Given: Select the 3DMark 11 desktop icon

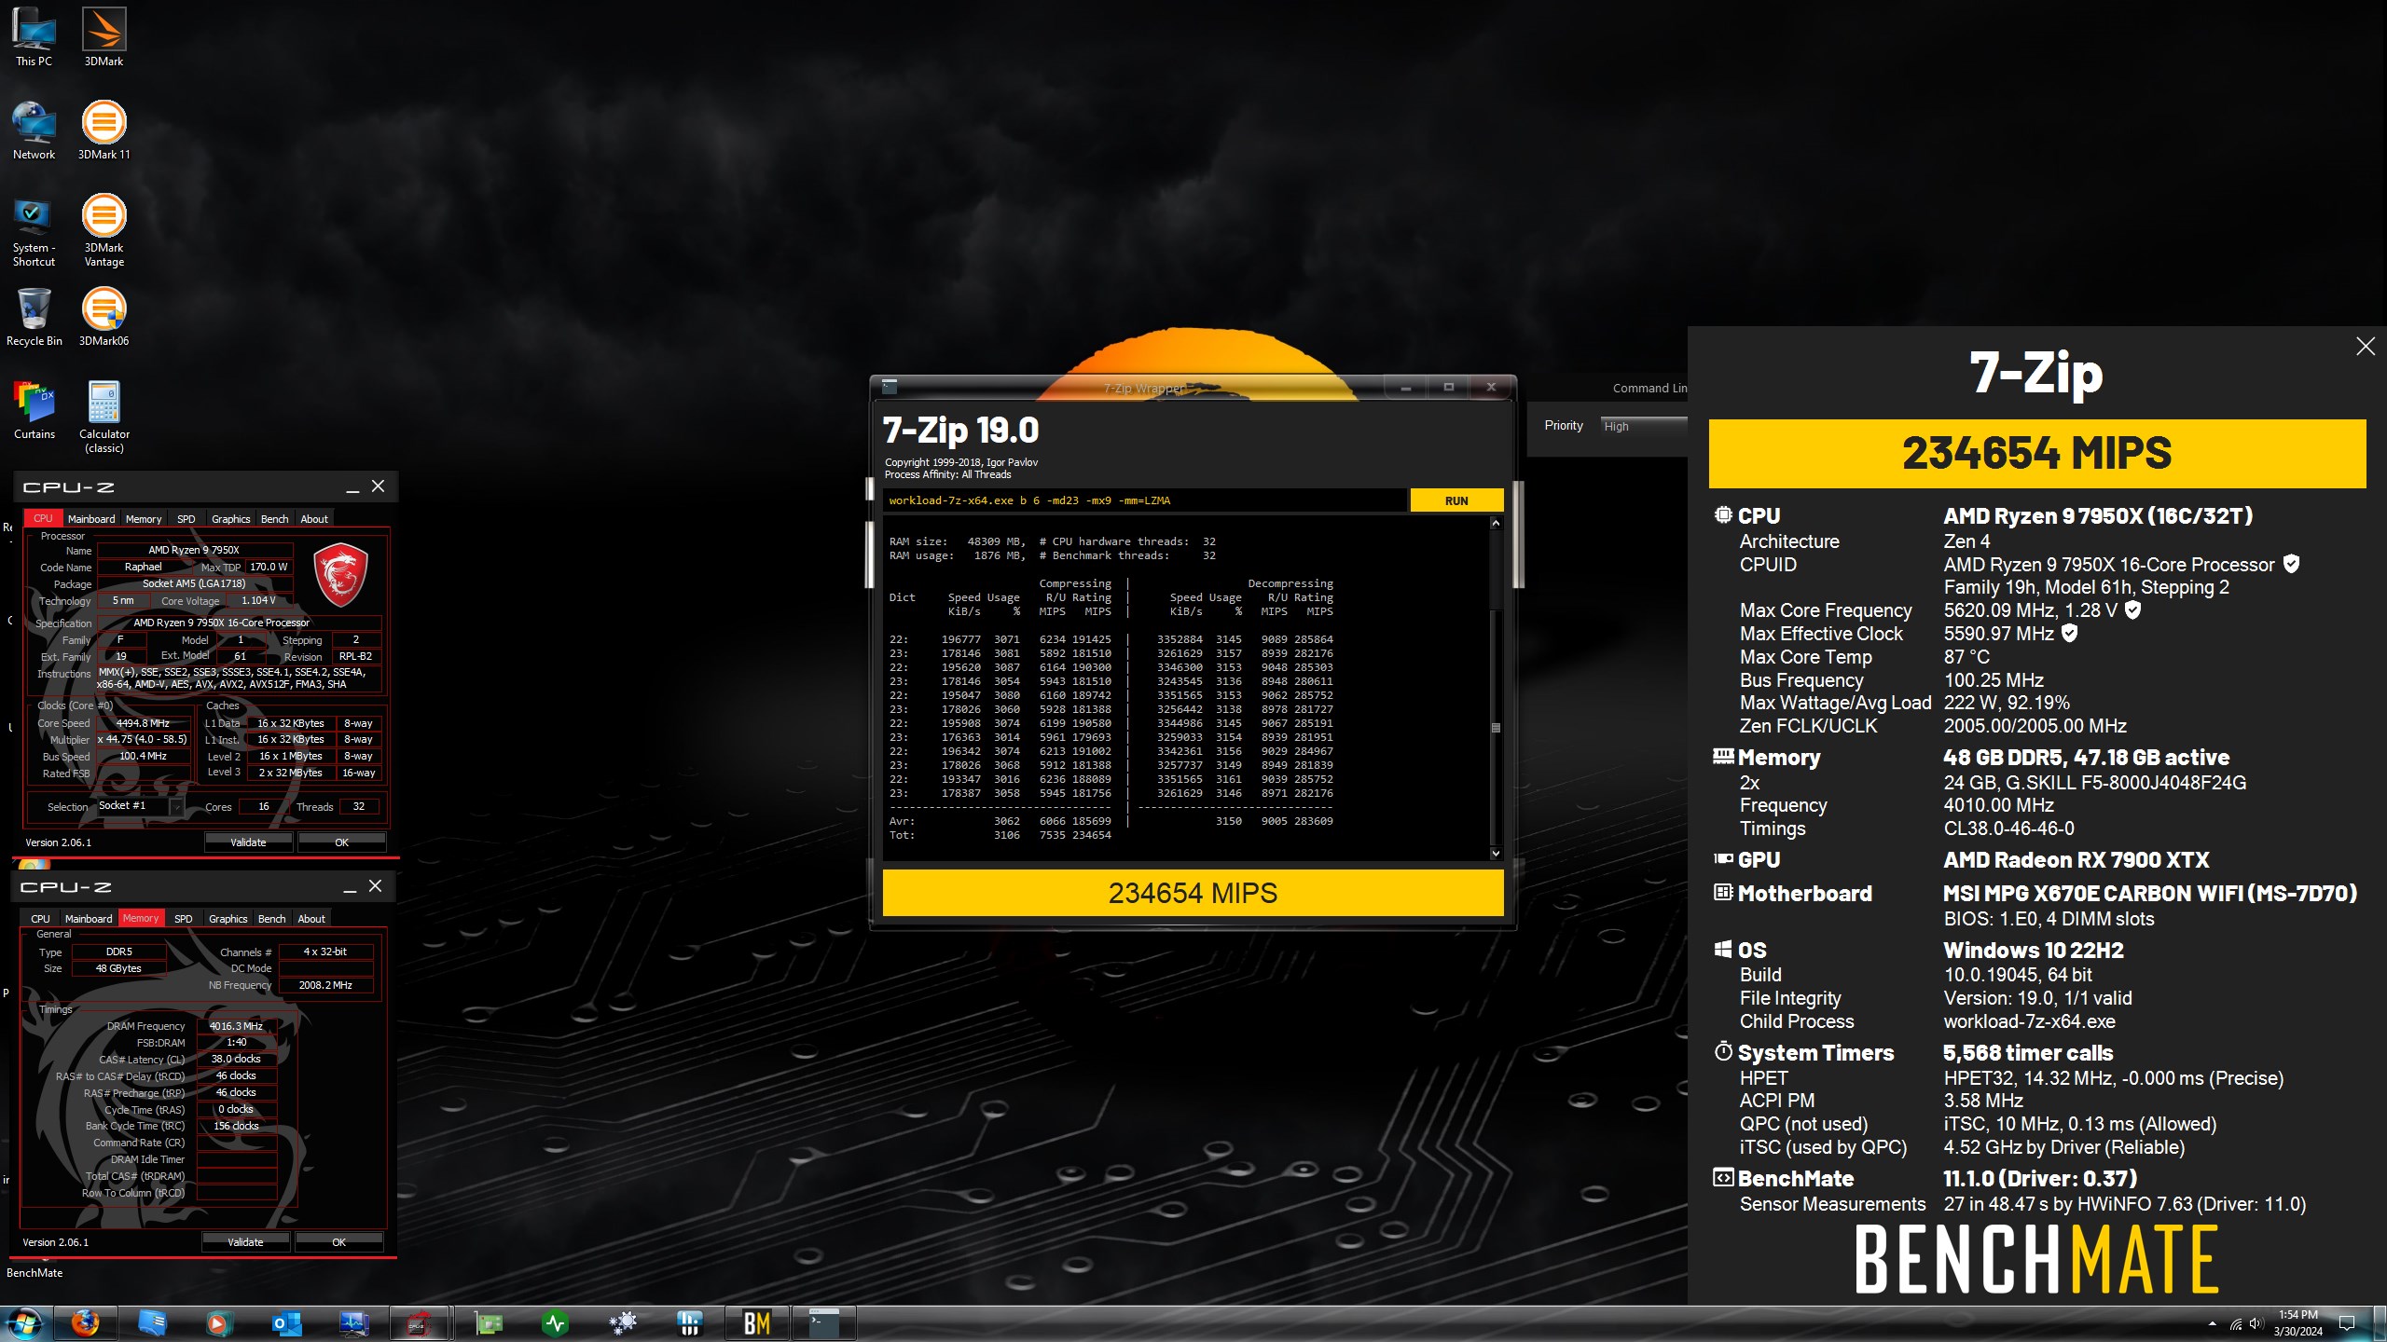Looking at the screenshot, I should coord(103,130).
